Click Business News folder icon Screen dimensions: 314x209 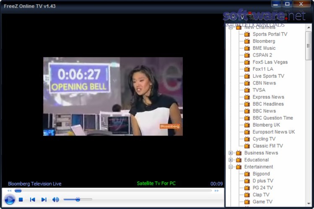239,153
